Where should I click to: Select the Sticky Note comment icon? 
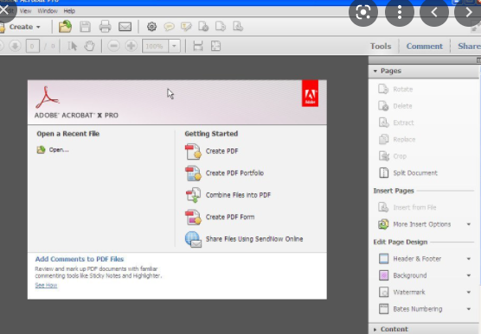(x=169, y=27)
